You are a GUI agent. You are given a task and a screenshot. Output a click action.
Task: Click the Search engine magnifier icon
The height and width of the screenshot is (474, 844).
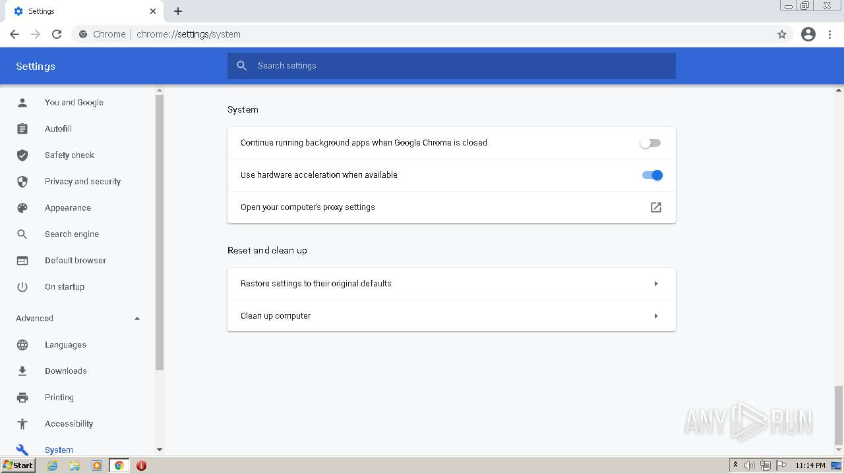(22, 234)
